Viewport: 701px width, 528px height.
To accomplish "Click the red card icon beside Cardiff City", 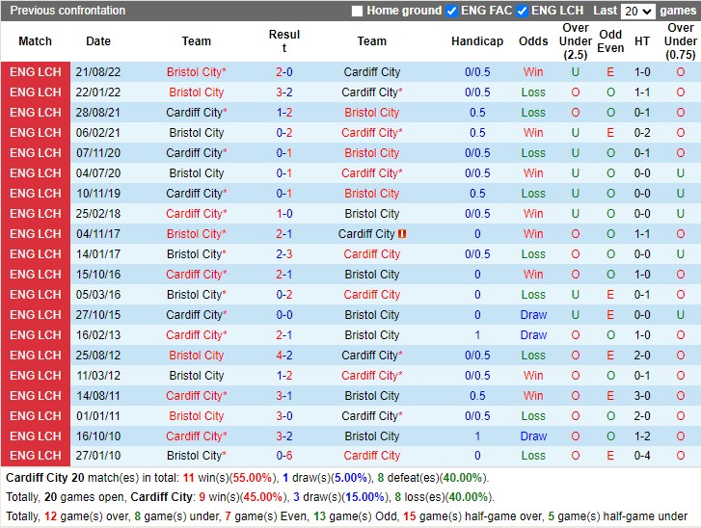I will click(402, 234).
